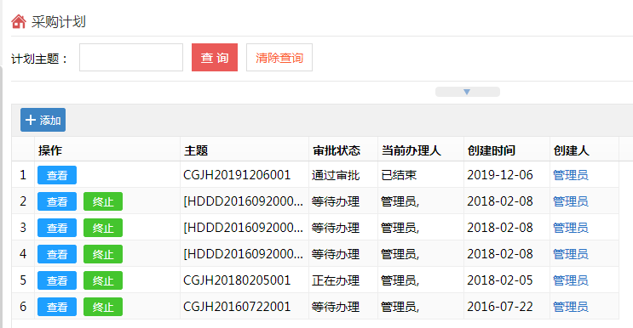Focus the 计划主题 input field
Screen dimensions: 633x328
coord(131,58)
